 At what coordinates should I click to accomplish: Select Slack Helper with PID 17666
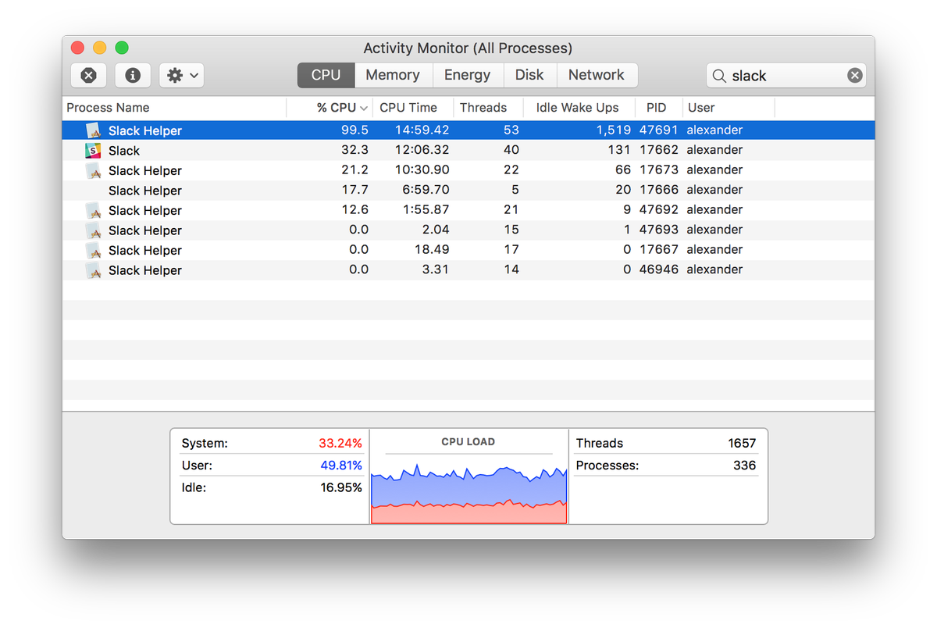click(468, 190)
